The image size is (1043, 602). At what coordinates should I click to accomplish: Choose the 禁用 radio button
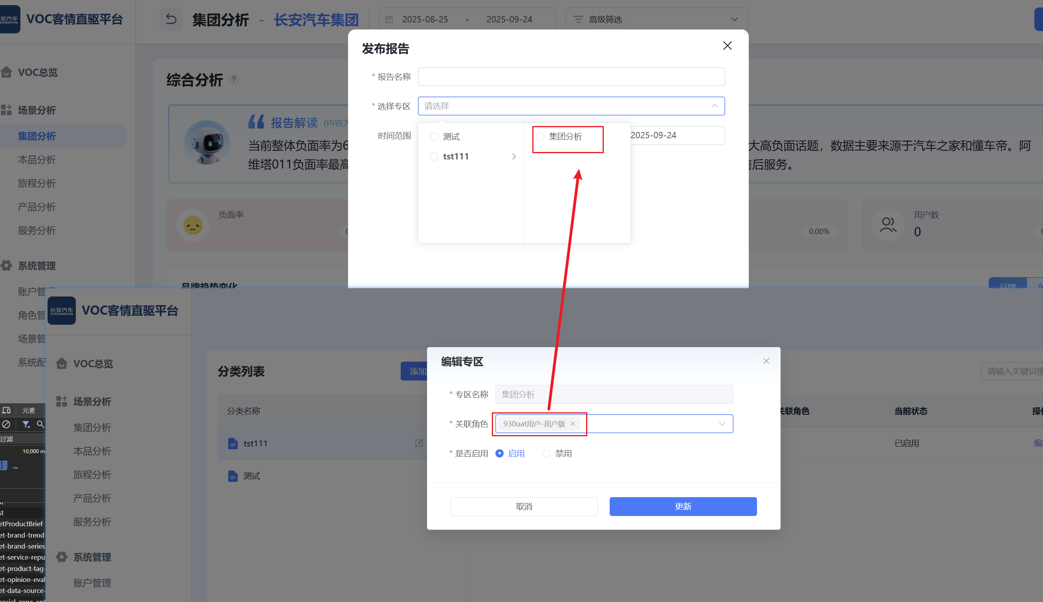point(547,454)
